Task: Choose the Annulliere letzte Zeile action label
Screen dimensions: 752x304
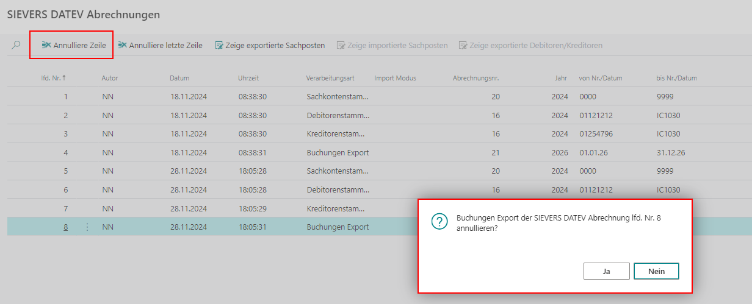Action: (x=165, y=45)
